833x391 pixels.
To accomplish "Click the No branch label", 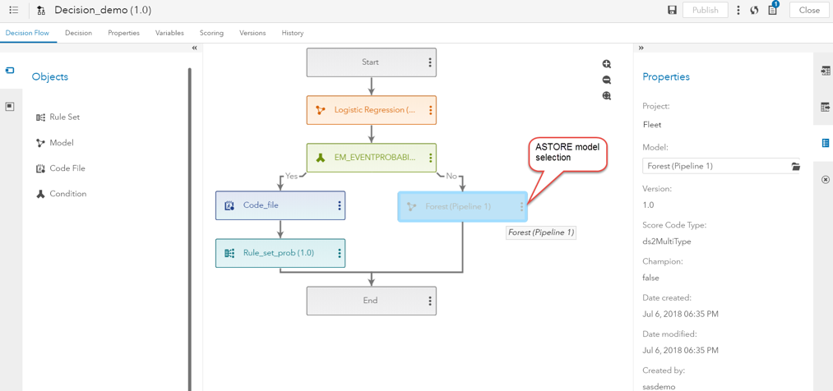I will [451, 176].
